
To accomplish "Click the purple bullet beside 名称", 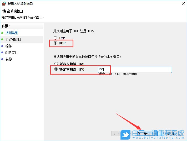I will (2, 59).
